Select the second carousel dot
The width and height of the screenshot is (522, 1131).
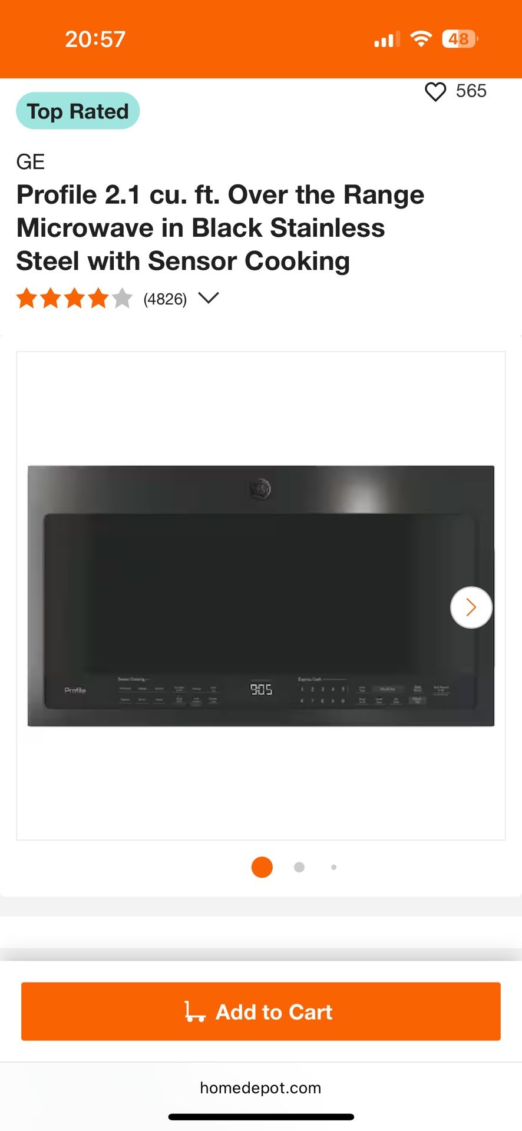(x=299, y=867)
